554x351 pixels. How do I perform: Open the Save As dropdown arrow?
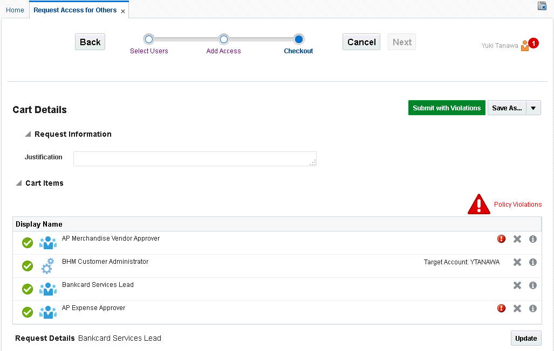[534, 108]
